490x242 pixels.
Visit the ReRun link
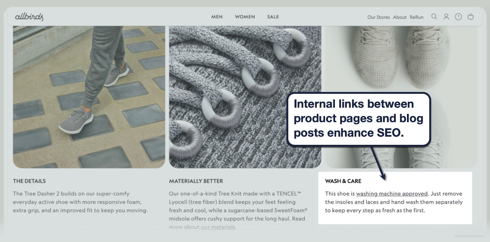417,17
